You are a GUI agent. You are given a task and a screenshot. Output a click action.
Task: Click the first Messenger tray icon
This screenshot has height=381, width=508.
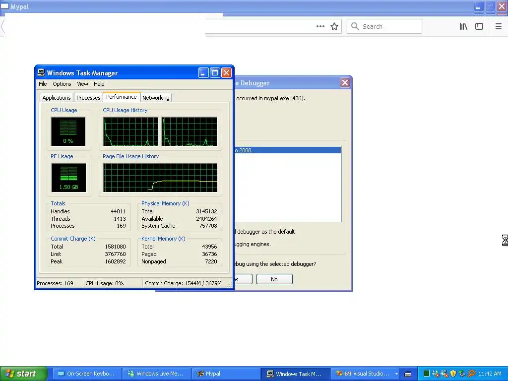(436, 374)
